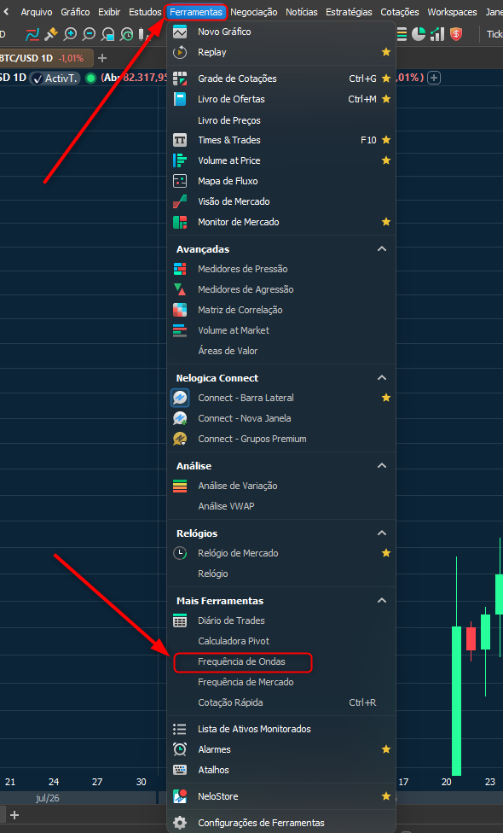Open the Matriz de Correlação icon
This screenshot has height=833, width=503.
point(180,310)
